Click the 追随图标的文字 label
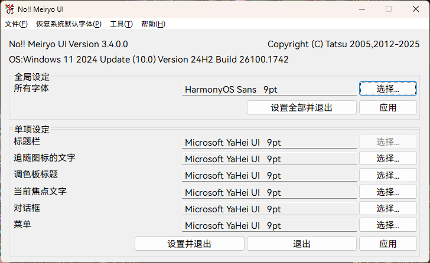Image resolution: width=430 pixels, height=263 pixels. [x=44, y=157]
